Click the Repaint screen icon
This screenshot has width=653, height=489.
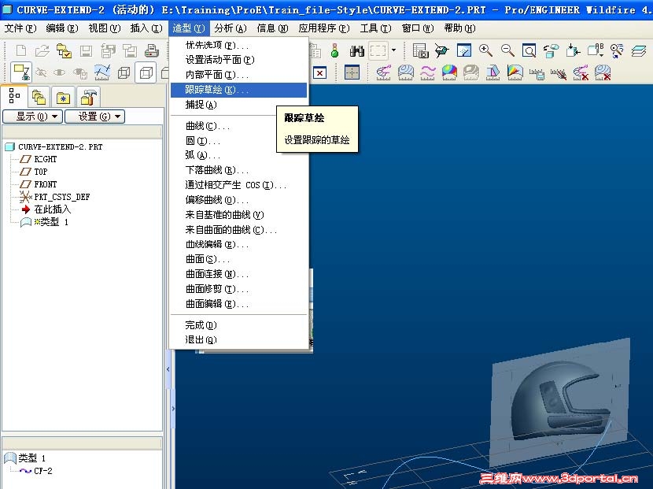coord(464,51)
